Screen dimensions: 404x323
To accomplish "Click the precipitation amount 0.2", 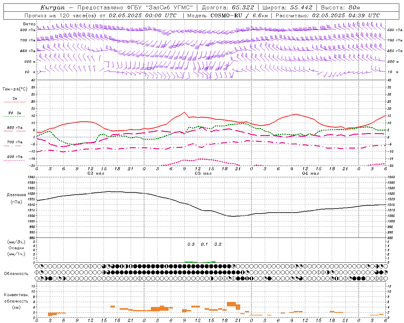I will pyautogui.click(x=218, y=244).
